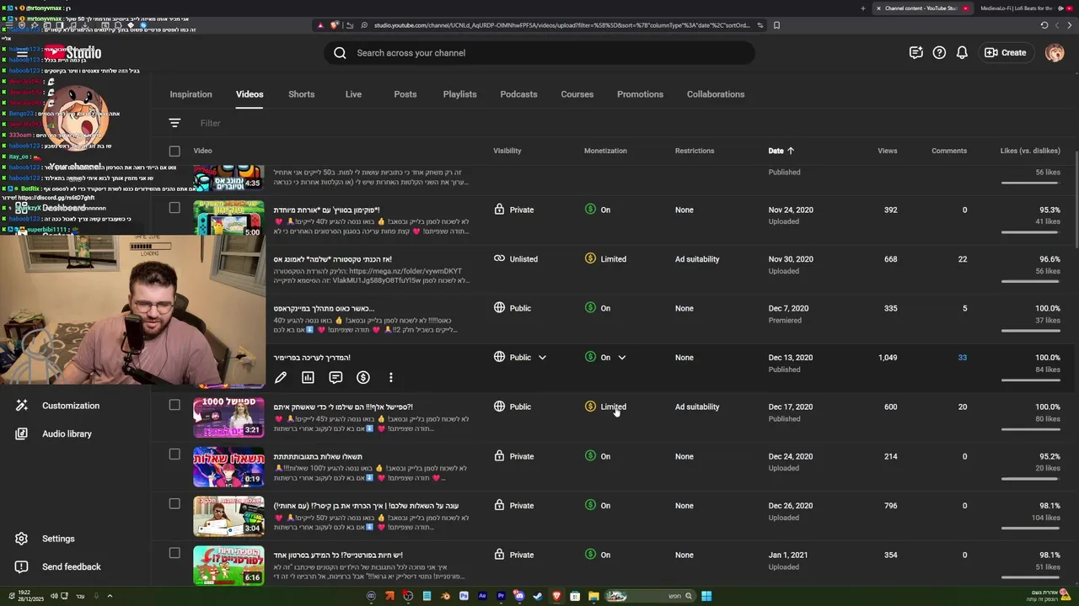The width and height of the screenshot is (1079, 606).
Task: Select the Dec 17, 2020 video checkbox
Action: pyautogui.click(x=174, y=405)
